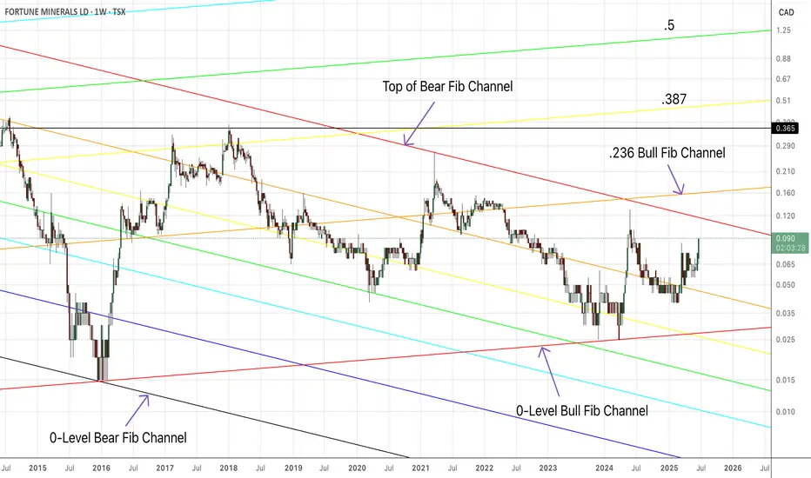Click the 0.51 price axis label
811x478 pixels.
[783, 101]
